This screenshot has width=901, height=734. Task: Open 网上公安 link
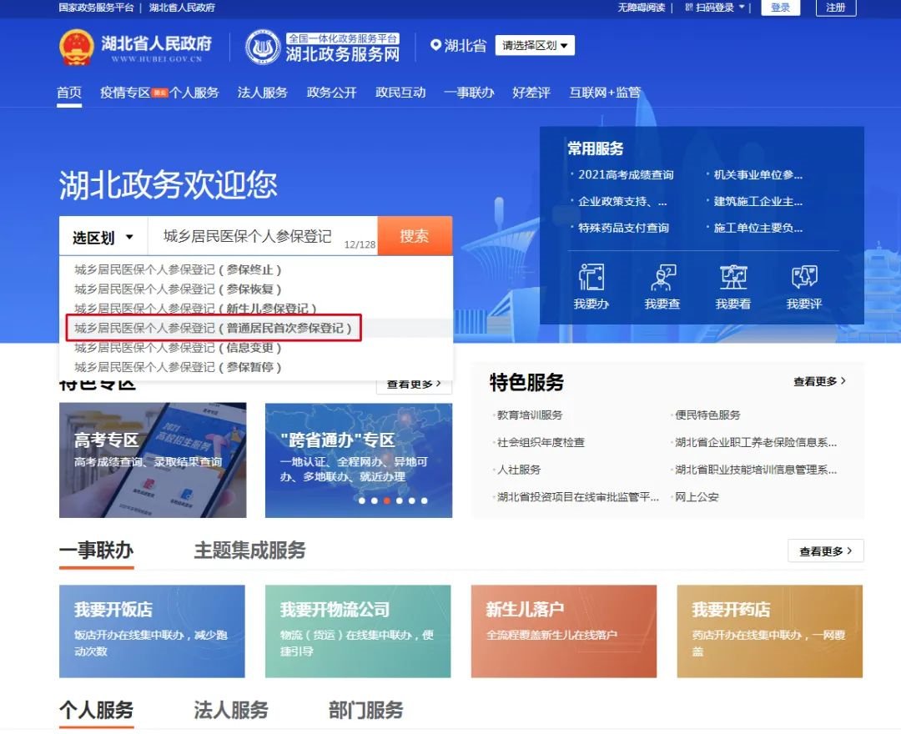click(x=697, y=497)
